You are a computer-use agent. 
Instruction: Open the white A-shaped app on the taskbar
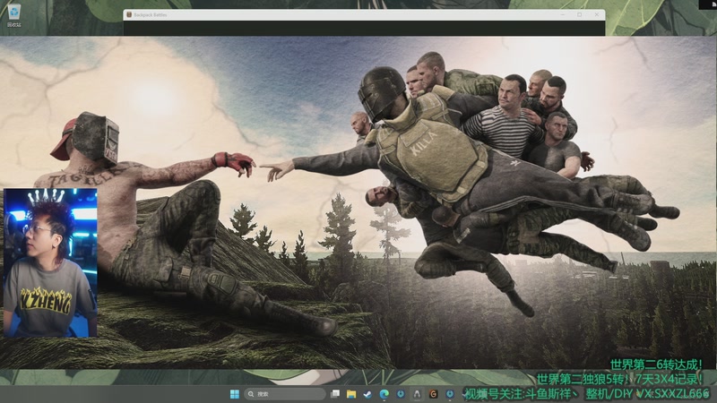click(x=417, y=394)
